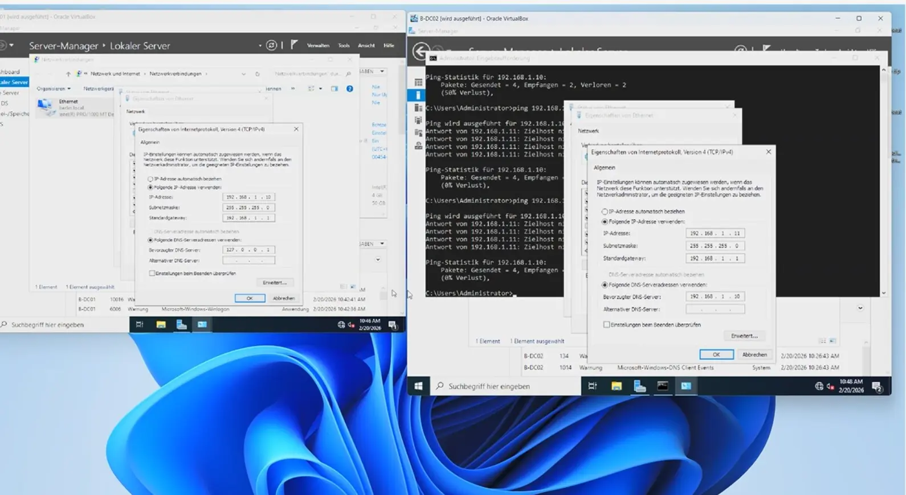Open File Explorer on B-DC01 taskbar
The image size is (906, 495).
point(161,324)
